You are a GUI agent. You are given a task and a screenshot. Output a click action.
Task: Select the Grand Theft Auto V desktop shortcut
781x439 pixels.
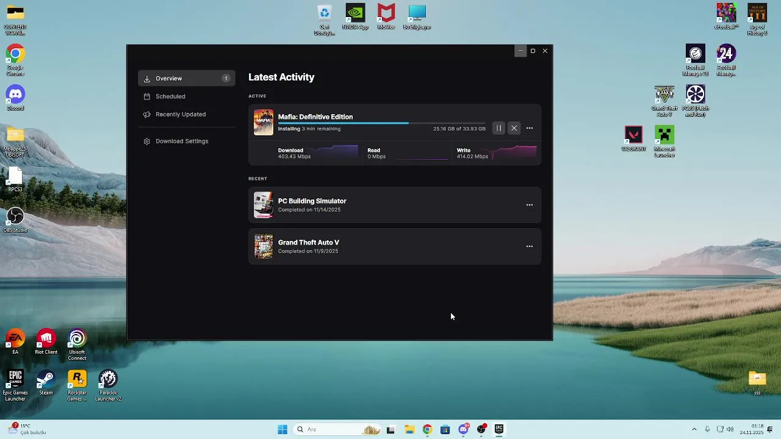point(664,101)
